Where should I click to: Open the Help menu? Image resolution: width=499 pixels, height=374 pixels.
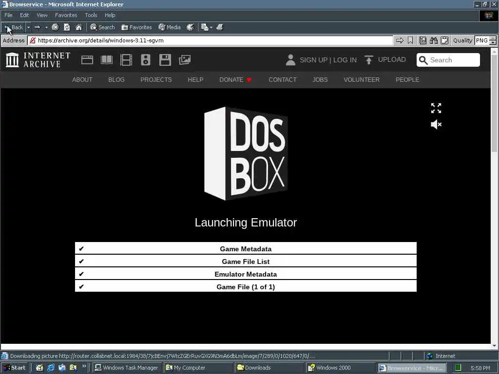click(110, 15)
